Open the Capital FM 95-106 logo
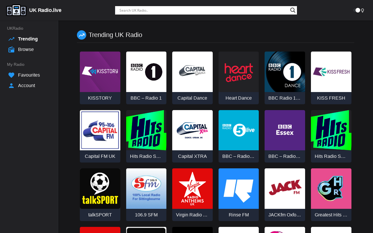 tap(100, 130)
